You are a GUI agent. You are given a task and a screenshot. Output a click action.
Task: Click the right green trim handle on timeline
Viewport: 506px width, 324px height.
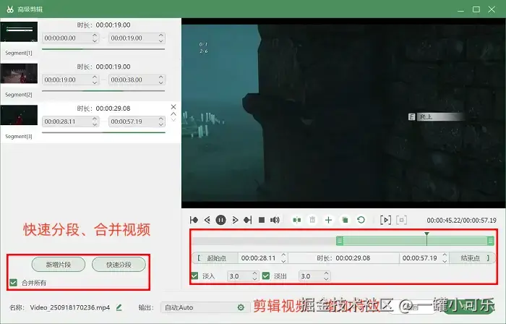(491, 241)
